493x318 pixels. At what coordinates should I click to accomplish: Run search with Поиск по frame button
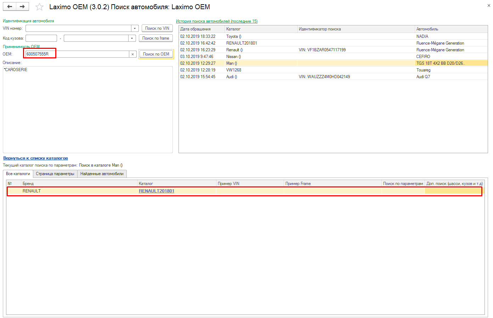point(156,38)
